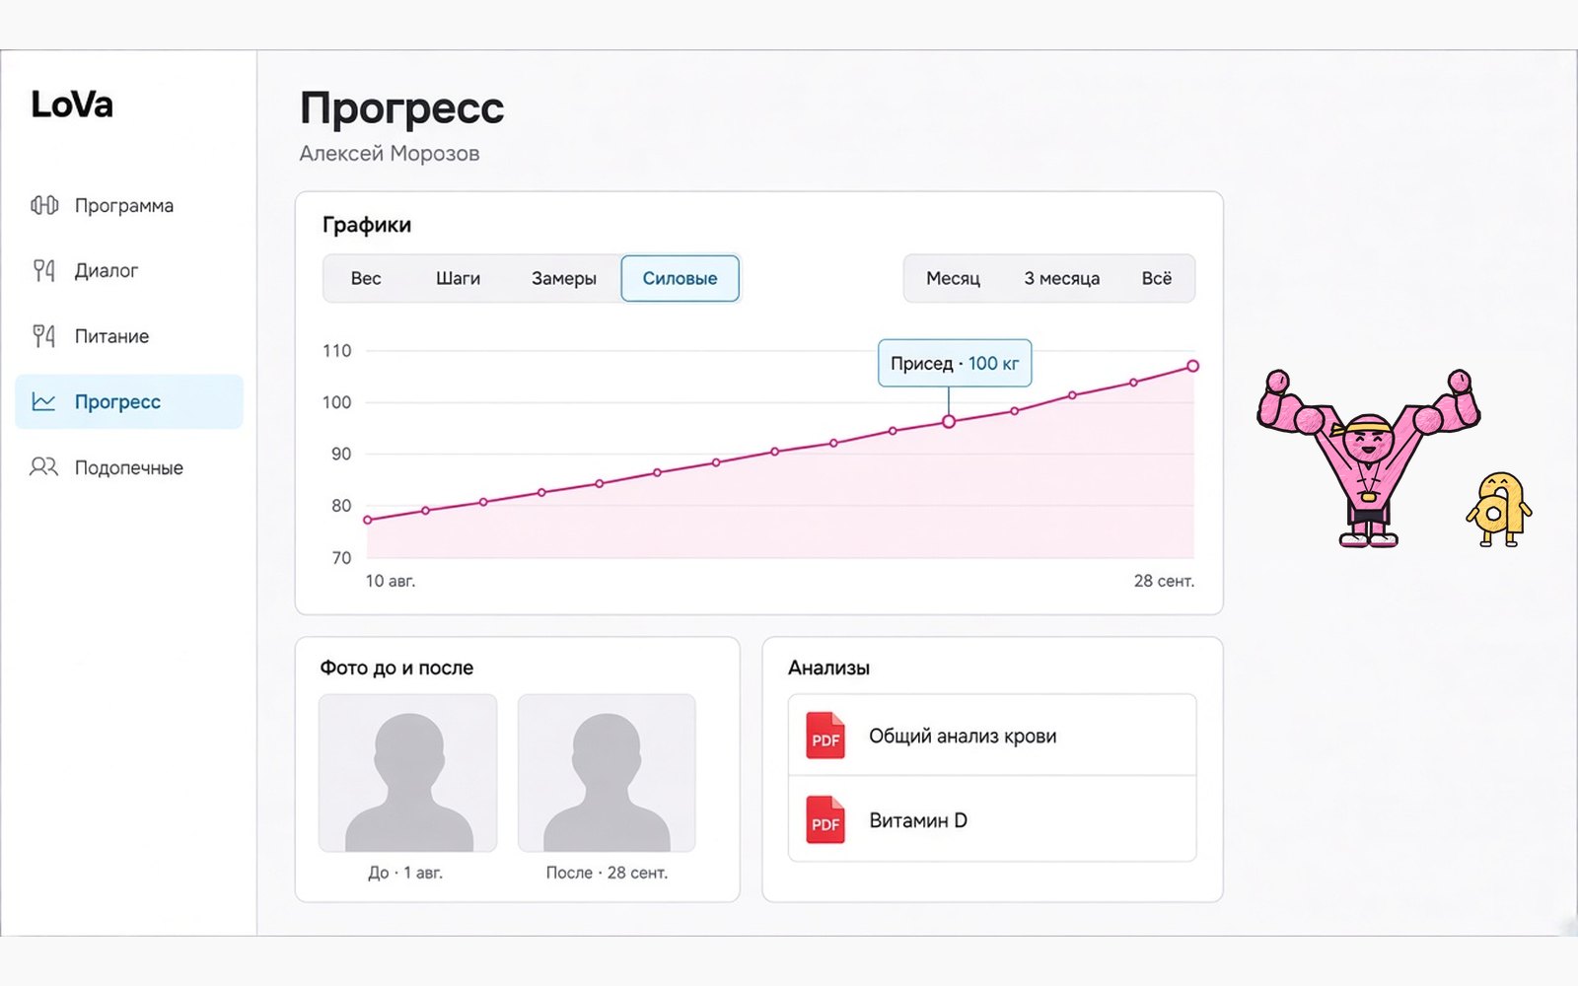The image size is (1578, 986).
Task: Click the people icon beside Подопечные
Action: 44,467
